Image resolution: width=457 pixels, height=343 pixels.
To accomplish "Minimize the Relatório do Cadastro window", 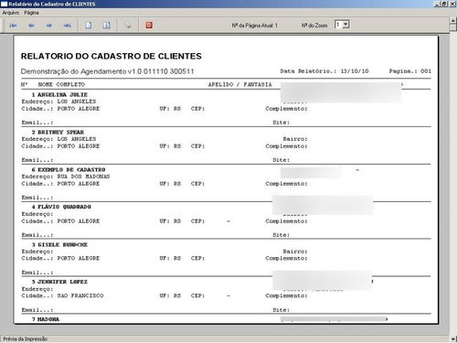I will coord(437,4).
